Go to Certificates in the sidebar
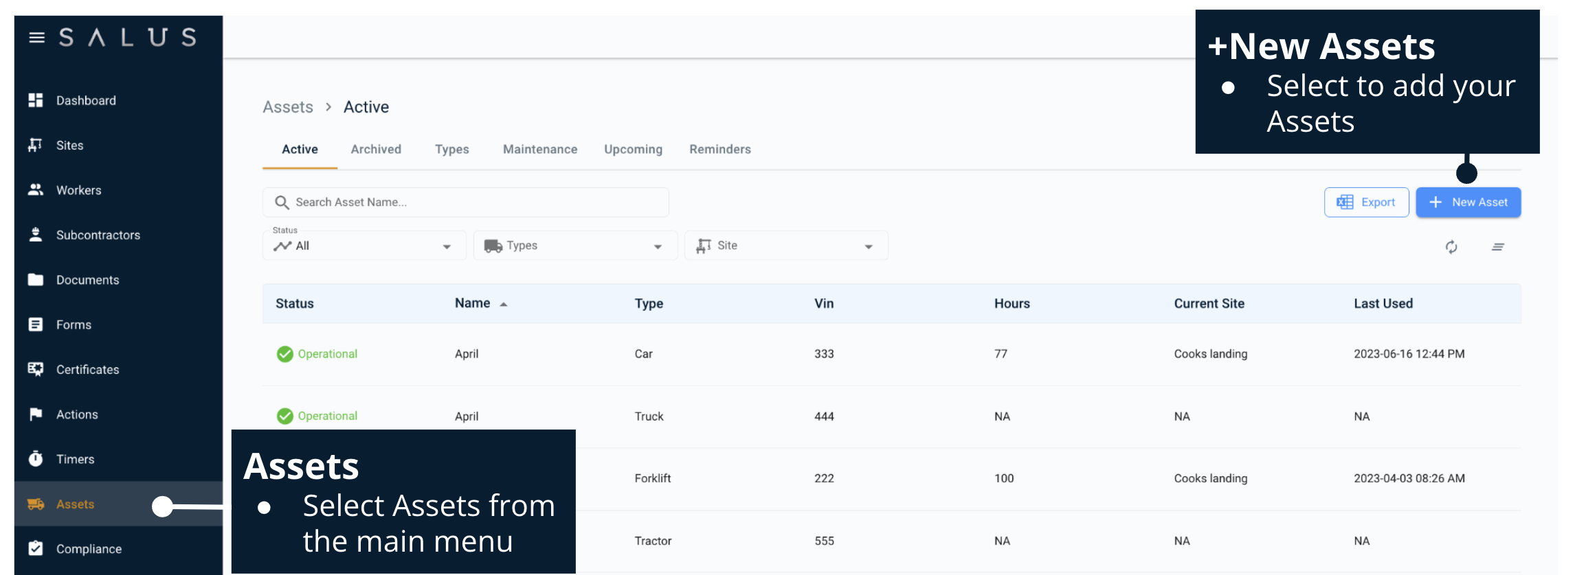 87,370
